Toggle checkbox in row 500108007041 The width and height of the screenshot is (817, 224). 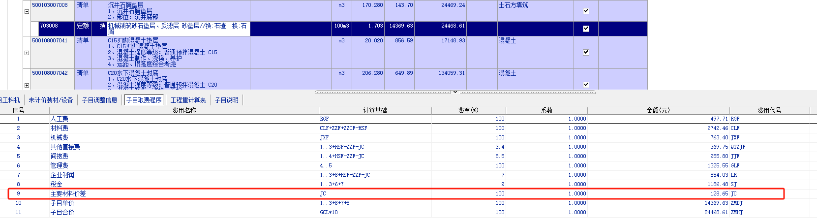coord(586,52)
